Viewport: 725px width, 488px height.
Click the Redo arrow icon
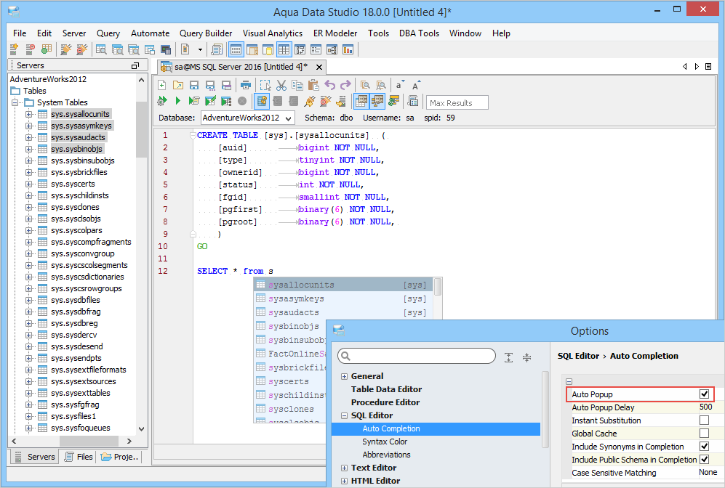(345, 85)
